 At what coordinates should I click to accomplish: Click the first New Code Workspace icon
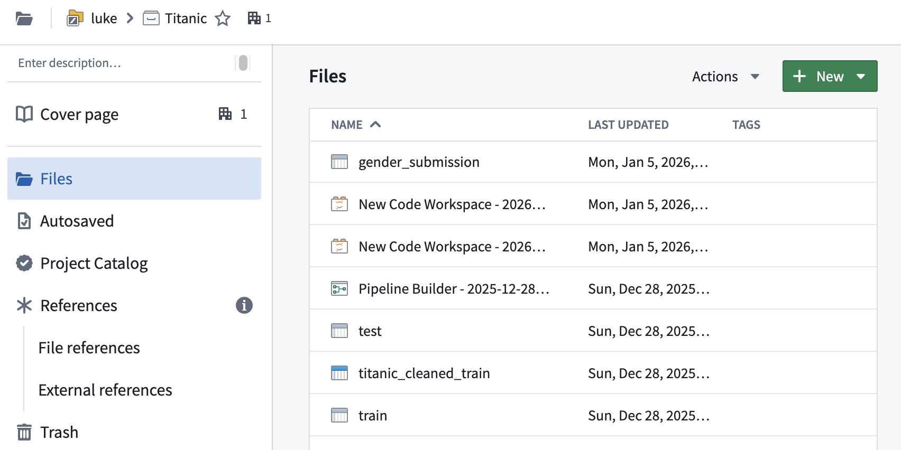(339, 204)
